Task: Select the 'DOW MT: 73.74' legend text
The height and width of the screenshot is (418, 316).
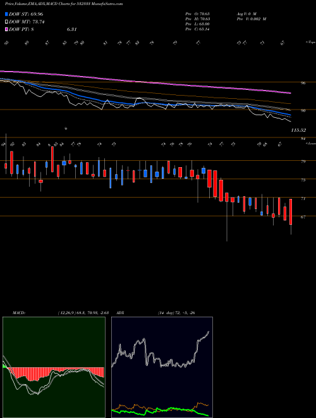Action: coord(27,22)
